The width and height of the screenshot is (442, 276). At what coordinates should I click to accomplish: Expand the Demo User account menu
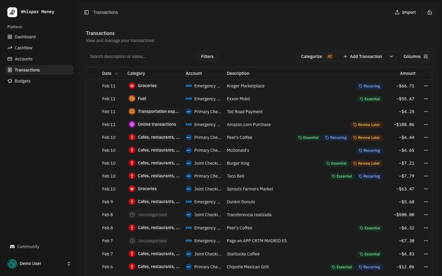[x=69, y=263]
